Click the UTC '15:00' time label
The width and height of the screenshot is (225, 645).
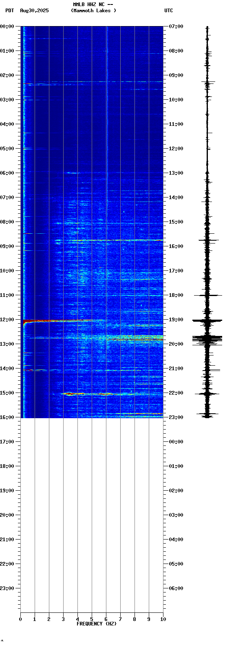(176, 222)
